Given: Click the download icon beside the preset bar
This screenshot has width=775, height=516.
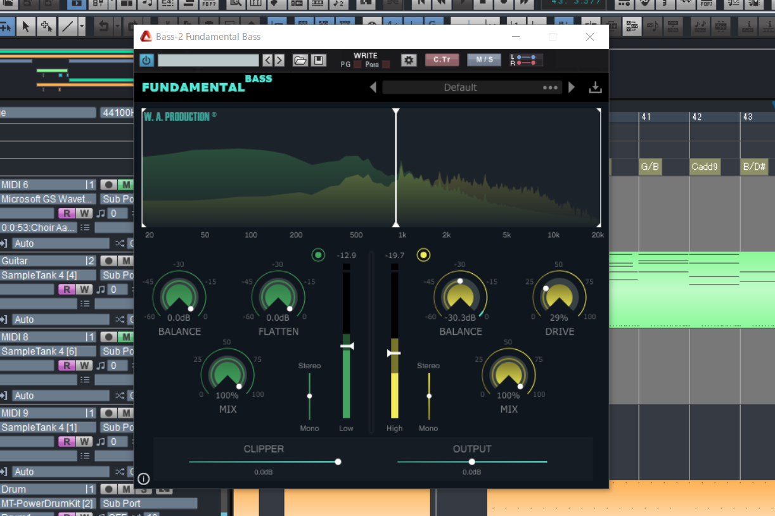Looking at the screenshot, I should (x=595, y=87).
